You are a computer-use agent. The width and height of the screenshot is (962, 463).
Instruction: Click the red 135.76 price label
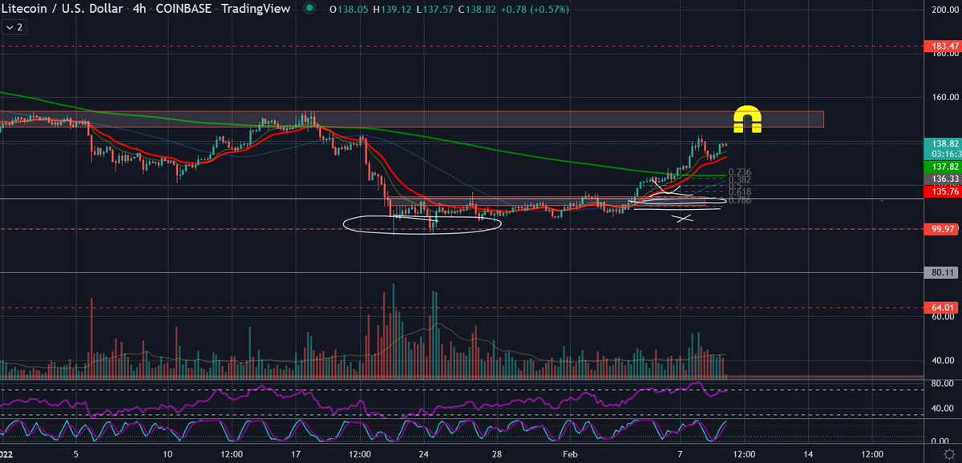point(941,192)
